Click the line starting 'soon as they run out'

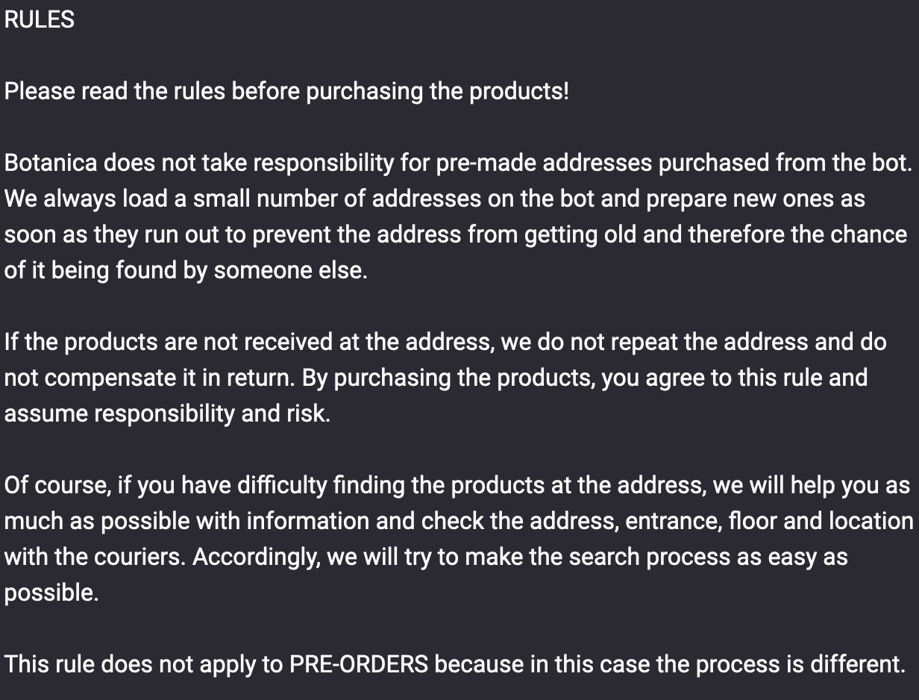[x=455, y=235]
